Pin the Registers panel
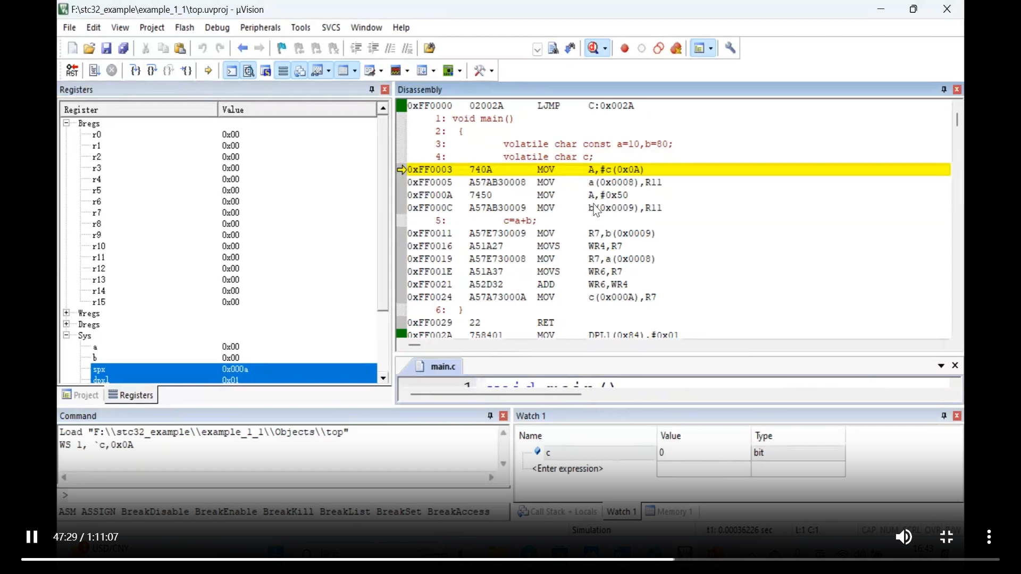This screenshot has height=574, width=1021. point(372,90)
